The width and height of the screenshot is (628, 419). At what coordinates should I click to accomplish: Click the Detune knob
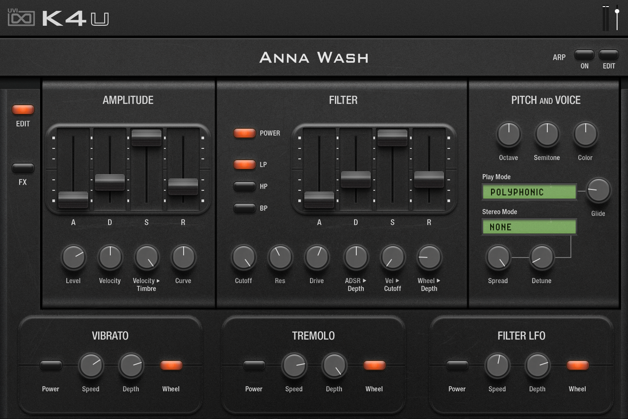(x=542, y=258)
